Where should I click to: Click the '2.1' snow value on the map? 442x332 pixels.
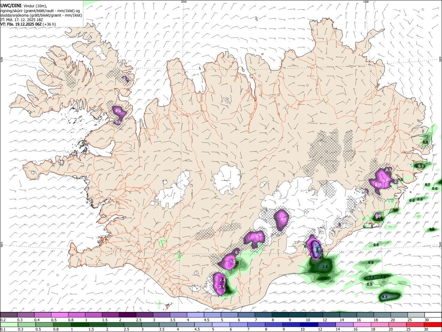222,287
